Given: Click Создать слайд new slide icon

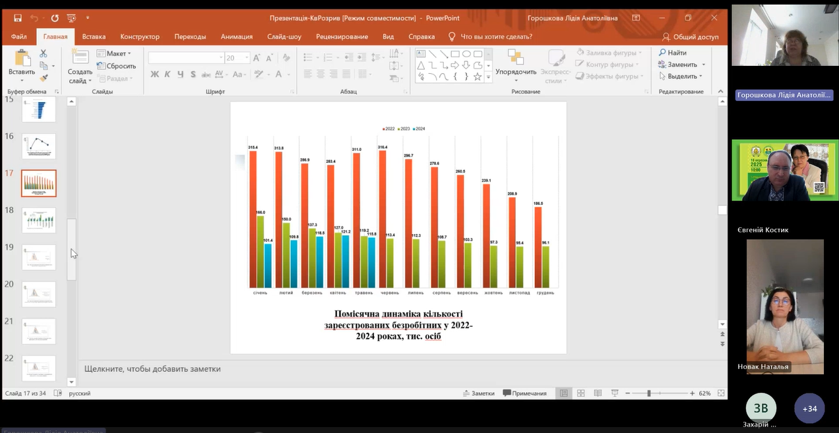Looking at the screenshot, I should [x=80, y=58].
